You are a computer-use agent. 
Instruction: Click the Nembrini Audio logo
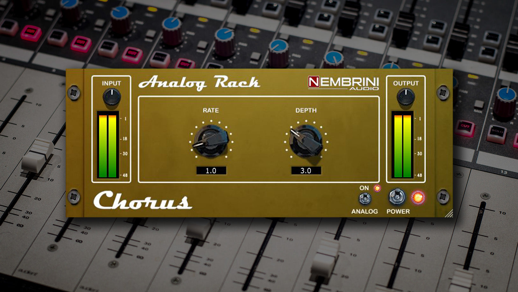(343, 83)
